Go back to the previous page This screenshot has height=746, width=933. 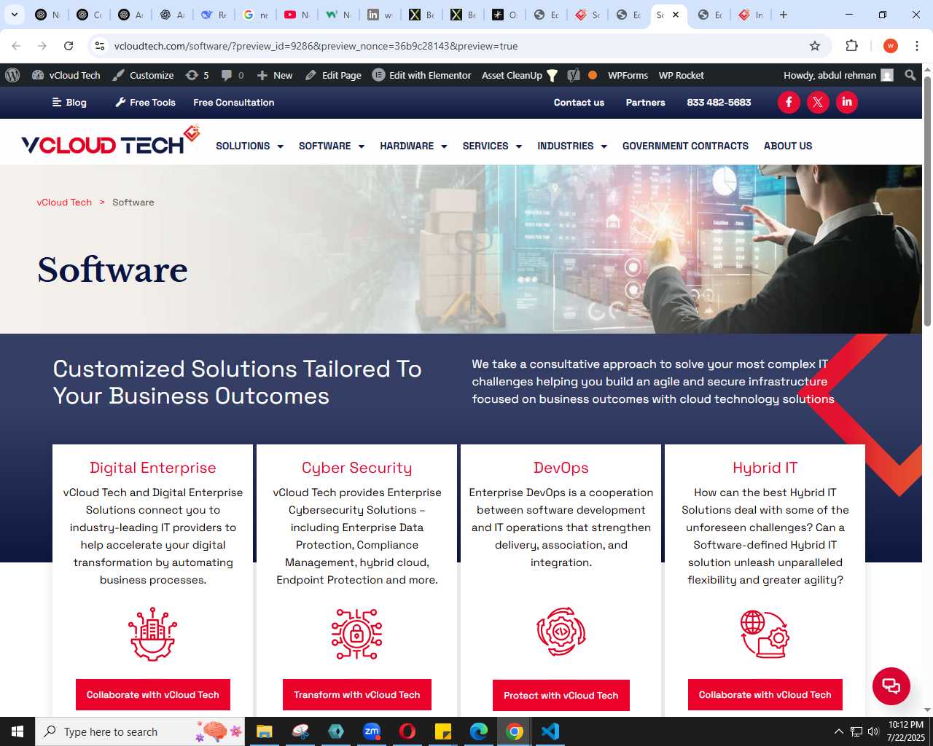click(16, 46)
